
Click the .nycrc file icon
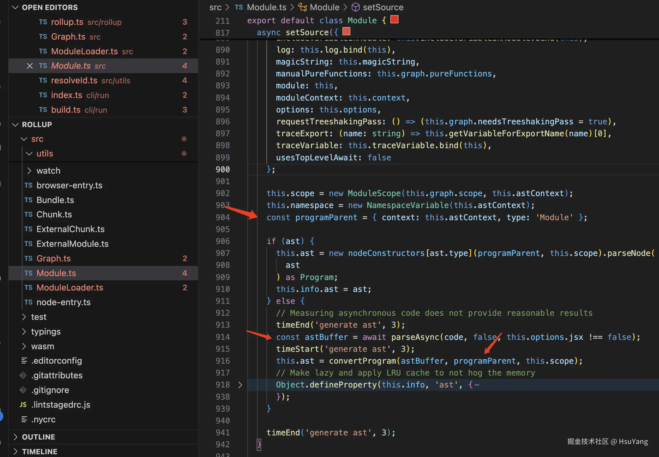point(24,420)
